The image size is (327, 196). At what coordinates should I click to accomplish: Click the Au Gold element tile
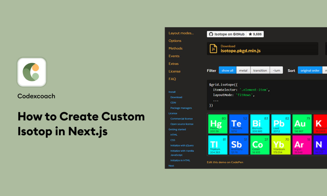coord(302,124)
